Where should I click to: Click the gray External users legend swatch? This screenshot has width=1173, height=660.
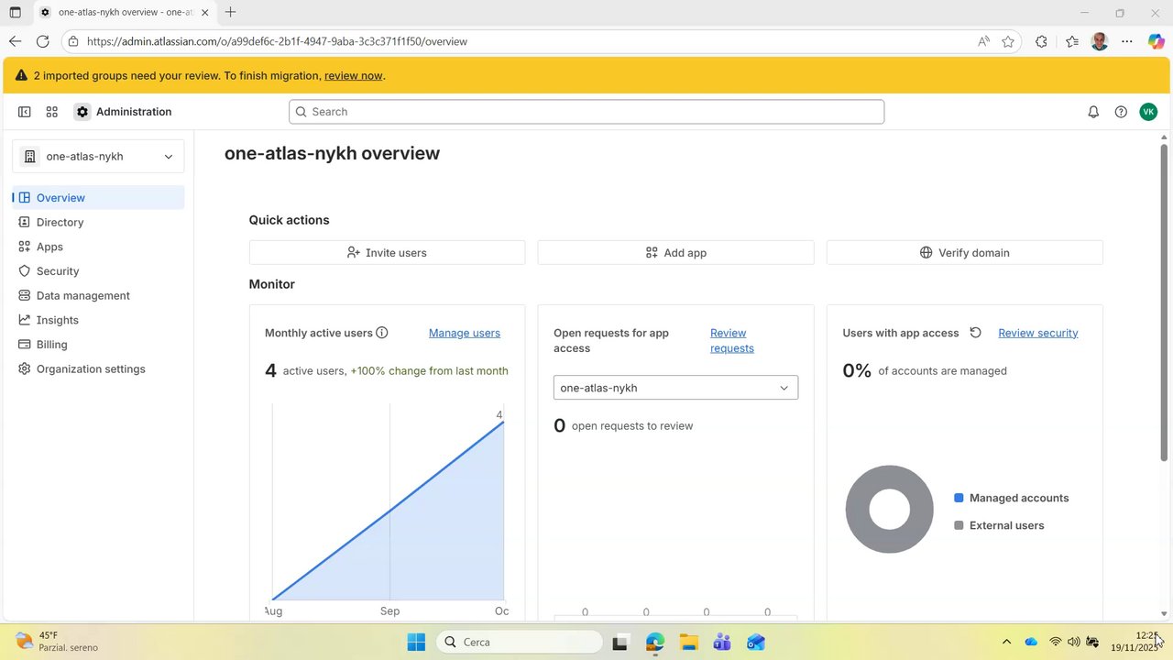click(959, 525)
